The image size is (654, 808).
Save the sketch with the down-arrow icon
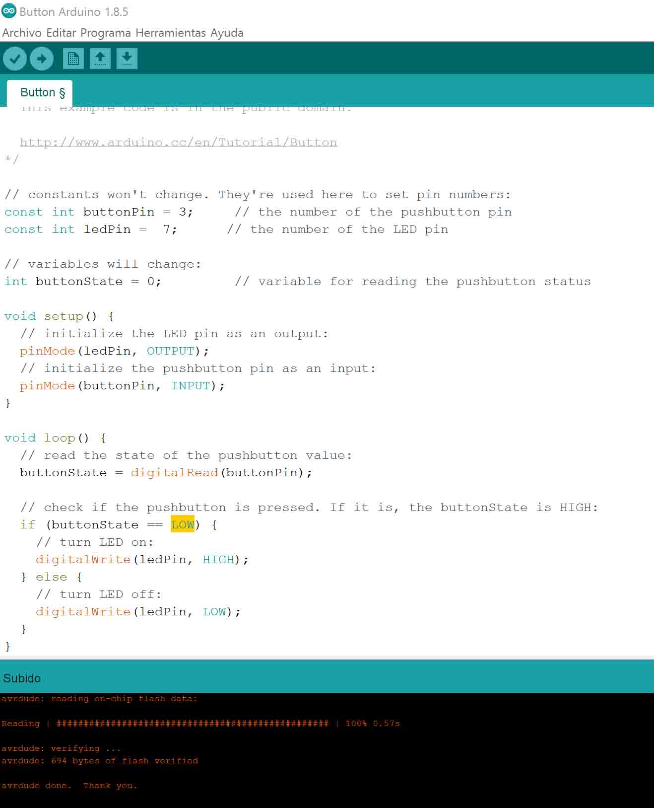[127, 59]
